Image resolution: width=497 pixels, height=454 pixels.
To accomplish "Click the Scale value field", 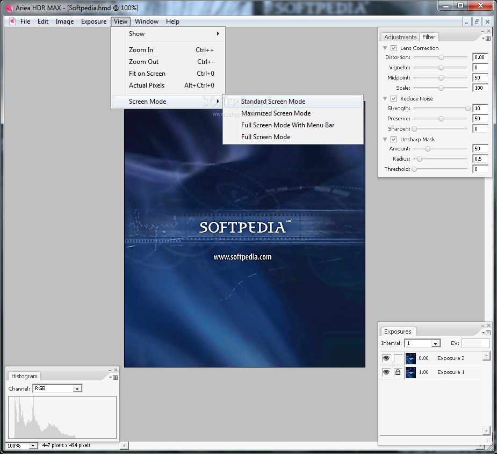I will (x=480, y=88).
